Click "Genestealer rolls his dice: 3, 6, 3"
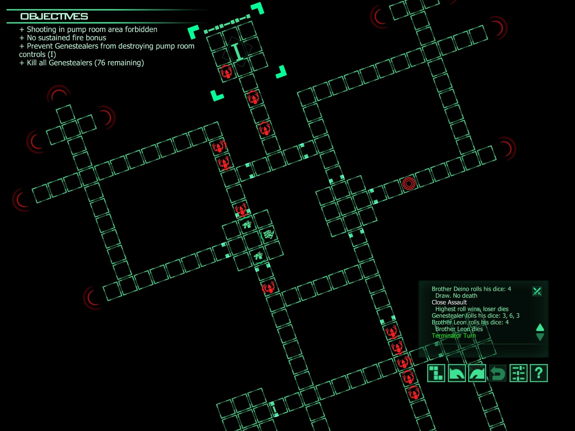The image size is (575, 431). click(x=476, y=316)
